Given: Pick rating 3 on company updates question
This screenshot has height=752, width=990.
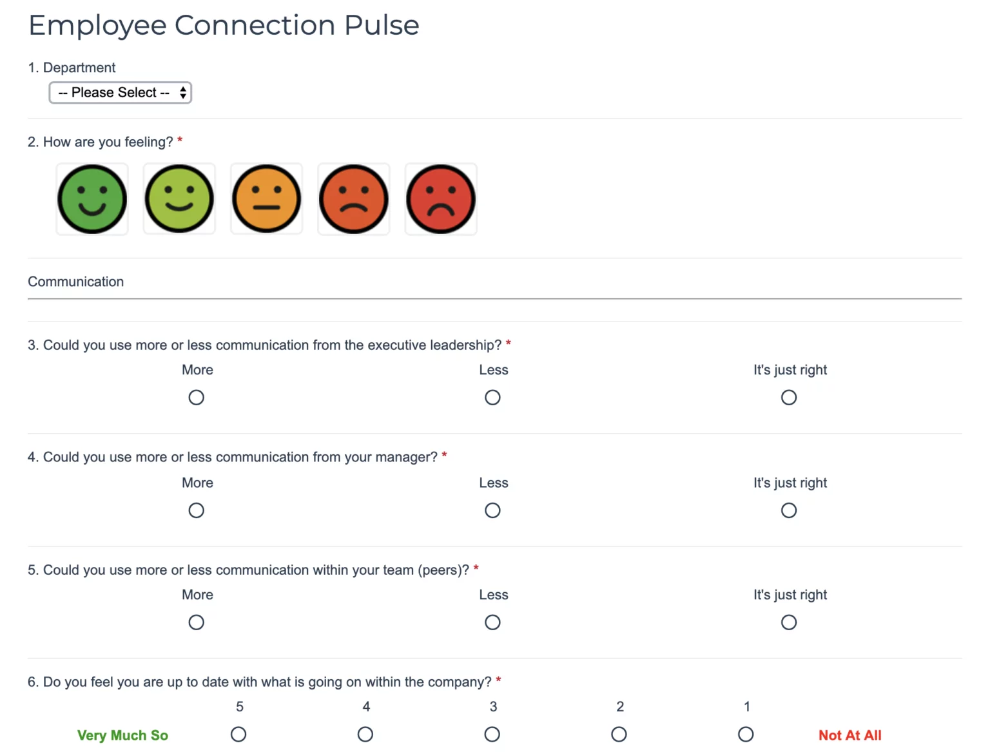Looking at the screenshot, I should (x=492, y=734).
